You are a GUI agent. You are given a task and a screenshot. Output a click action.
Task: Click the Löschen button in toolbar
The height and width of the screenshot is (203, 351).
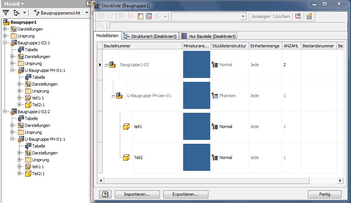[282, 16]
